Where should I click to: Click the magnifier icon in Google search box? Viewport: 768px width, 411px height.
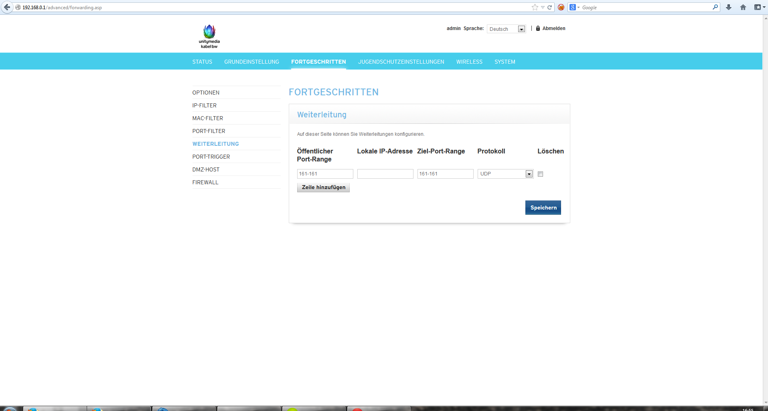click(x=715, y=7)
